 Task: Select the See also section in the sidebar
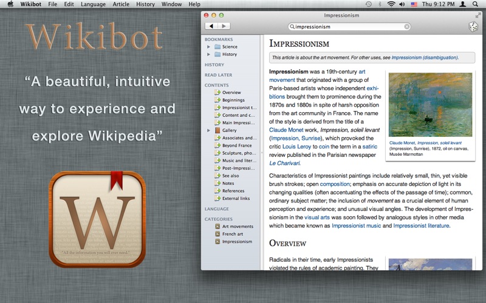[x=230, y=176]
